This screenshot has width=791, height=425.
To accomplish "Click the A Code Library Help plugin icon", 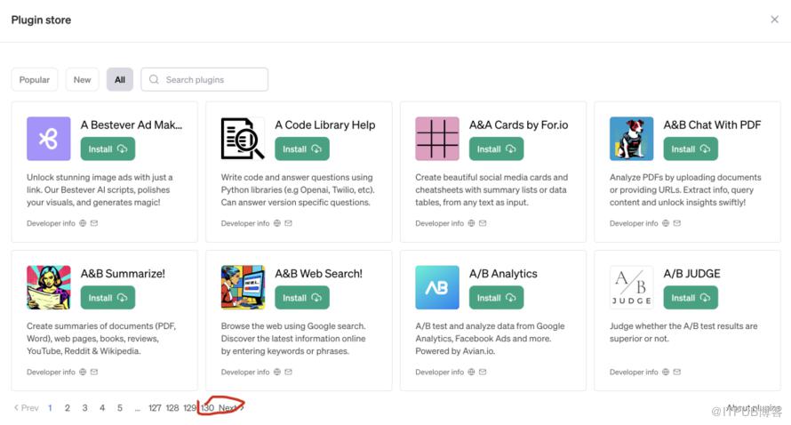I will (x=243, y=139).
